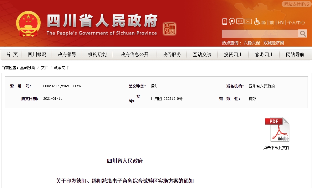Click inside the search input box

point(260,33)
